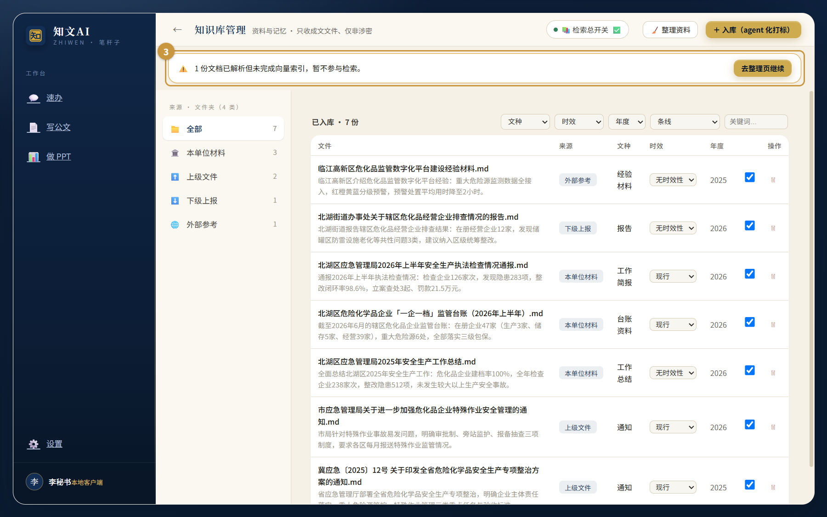This screenshot has width=827, height=517.
Task: Open the 做 PPT workspace link
Action: tap(58, 157)
